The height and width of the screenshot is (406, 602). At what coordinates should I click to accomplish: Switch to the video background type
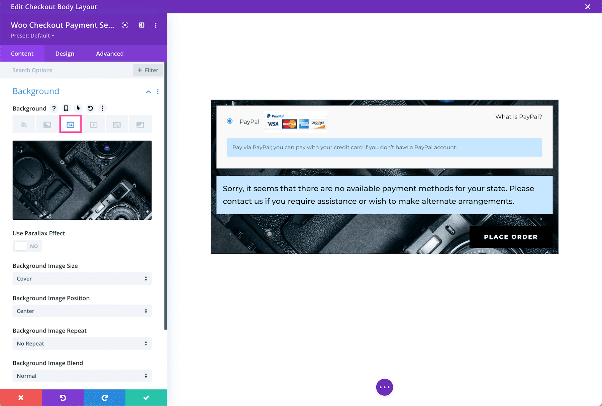click(x=94, y=124)
